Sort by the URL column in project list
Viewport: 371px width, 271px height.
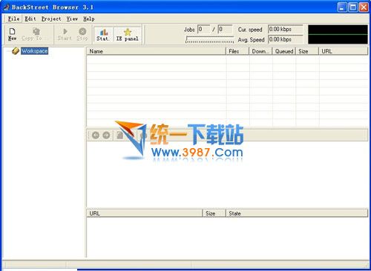tap(344, 51)
